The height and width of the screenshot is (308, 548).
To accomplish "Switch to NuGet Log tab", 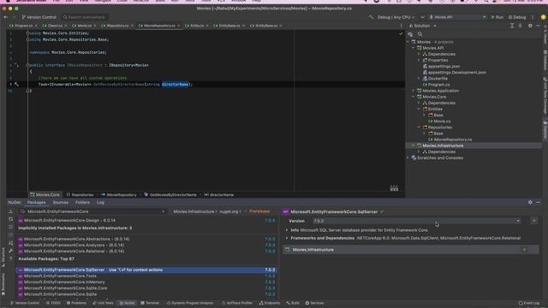I will click(101, 203).
